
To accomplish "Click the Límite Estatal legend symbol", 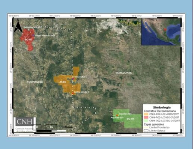I will tap(146, 131).
